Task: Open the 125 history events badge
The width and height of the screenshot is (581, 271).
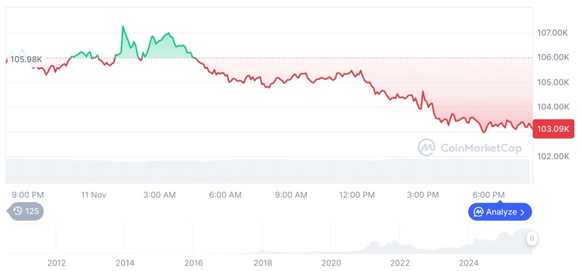Action: 26,212
